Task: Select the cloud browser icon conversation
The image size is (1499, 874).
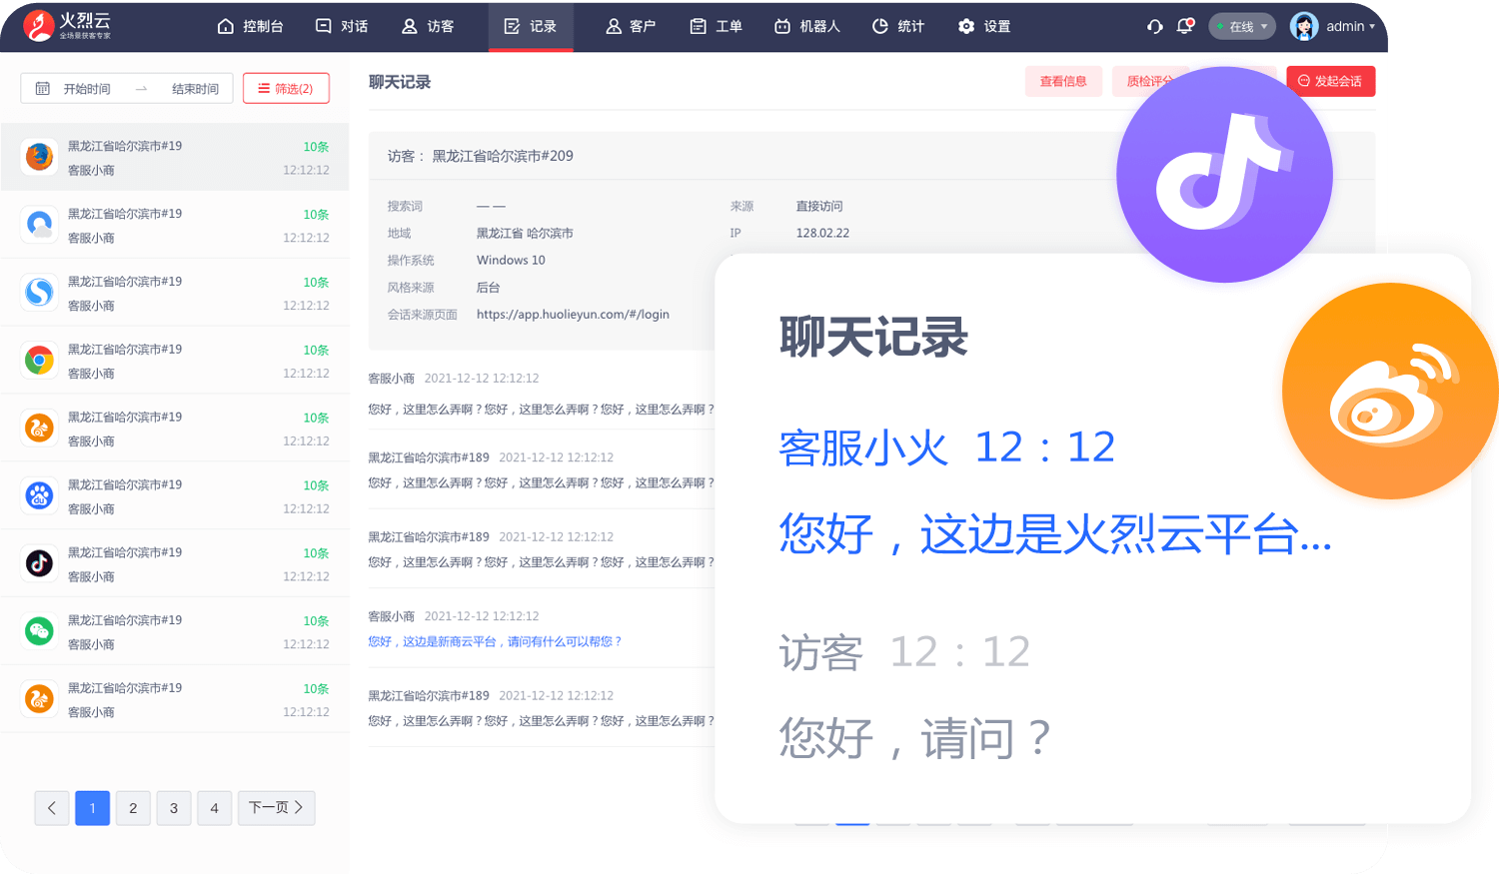Action: click(175, 225)
